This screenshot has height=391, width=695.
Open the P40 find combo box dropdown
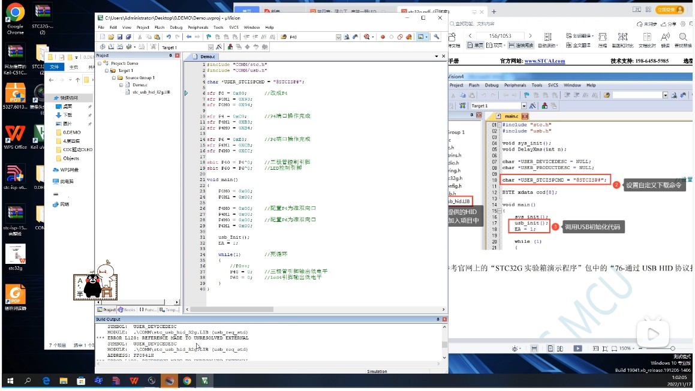pyautogui.click(x=338, y=37)
